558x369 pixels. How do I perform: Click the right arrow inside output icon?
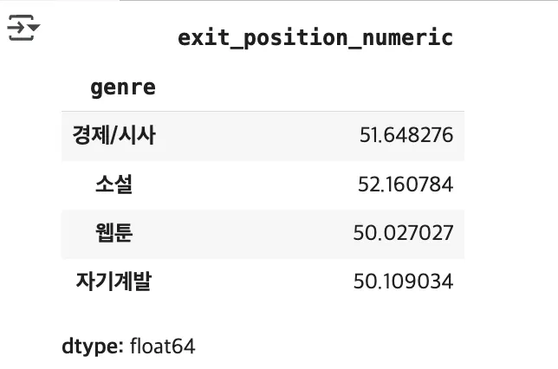[16, 28]
